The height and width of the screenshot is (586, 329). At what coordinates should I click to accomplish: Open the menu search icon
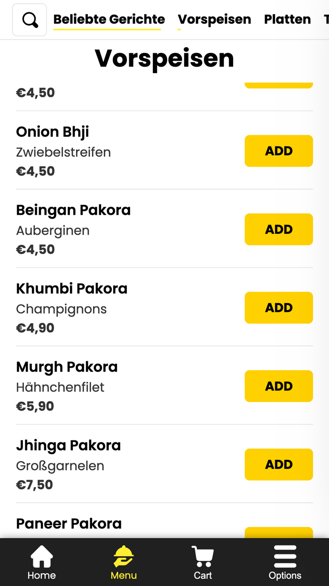(30, 20)
